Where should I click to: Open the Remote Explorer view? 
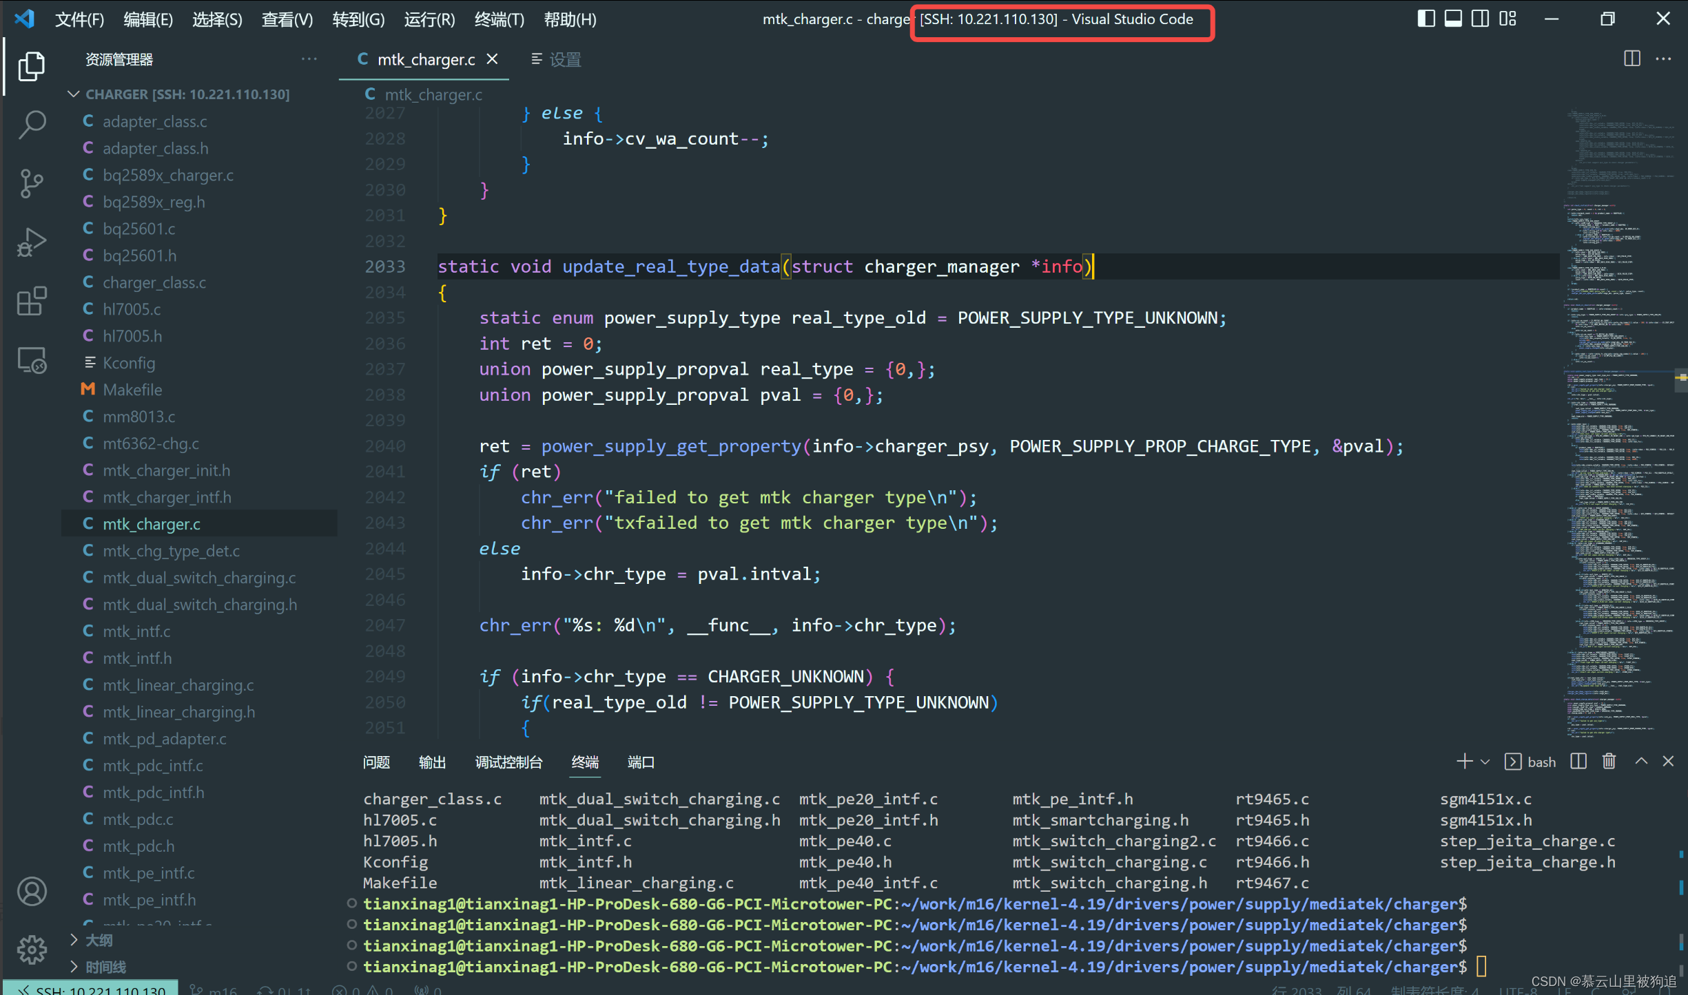[x=32, y=359]
